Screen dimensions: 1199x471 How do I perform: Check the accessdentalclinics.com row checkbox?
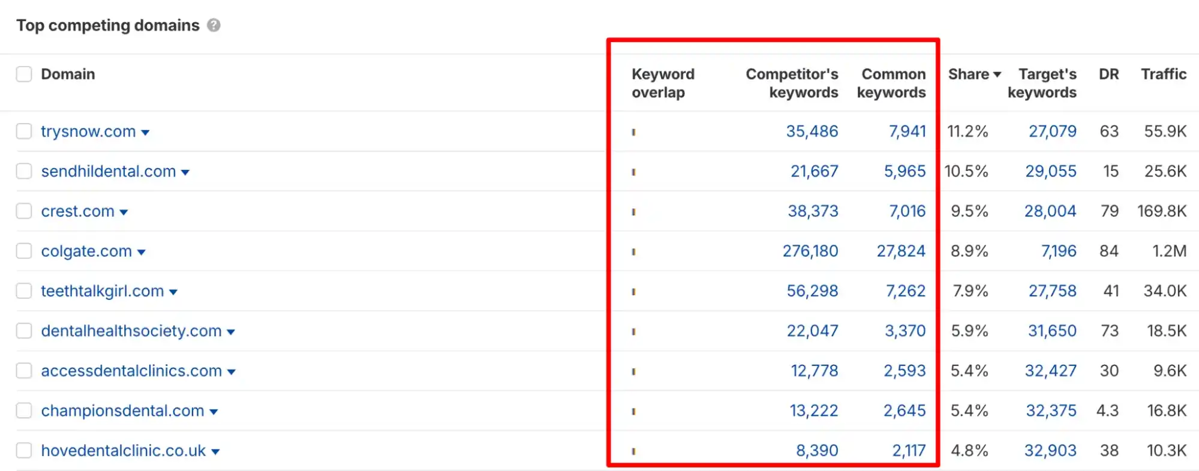pyautogui.click(x=24, y=370)
